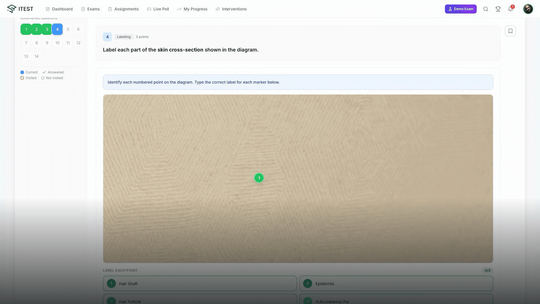Click the question number 4 badge

[x=107, y=37]
